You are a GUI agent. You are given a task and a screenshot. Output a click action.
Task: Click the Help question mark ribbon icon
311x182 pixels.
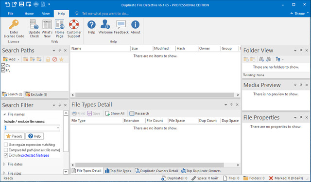tap(91, 25)
